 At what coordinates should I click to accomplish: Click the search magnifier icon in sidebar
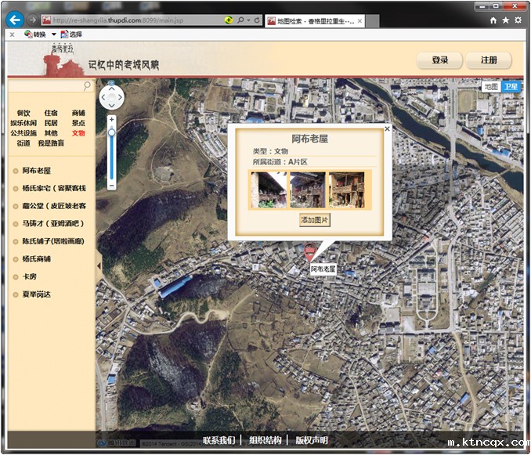(88, 87)
